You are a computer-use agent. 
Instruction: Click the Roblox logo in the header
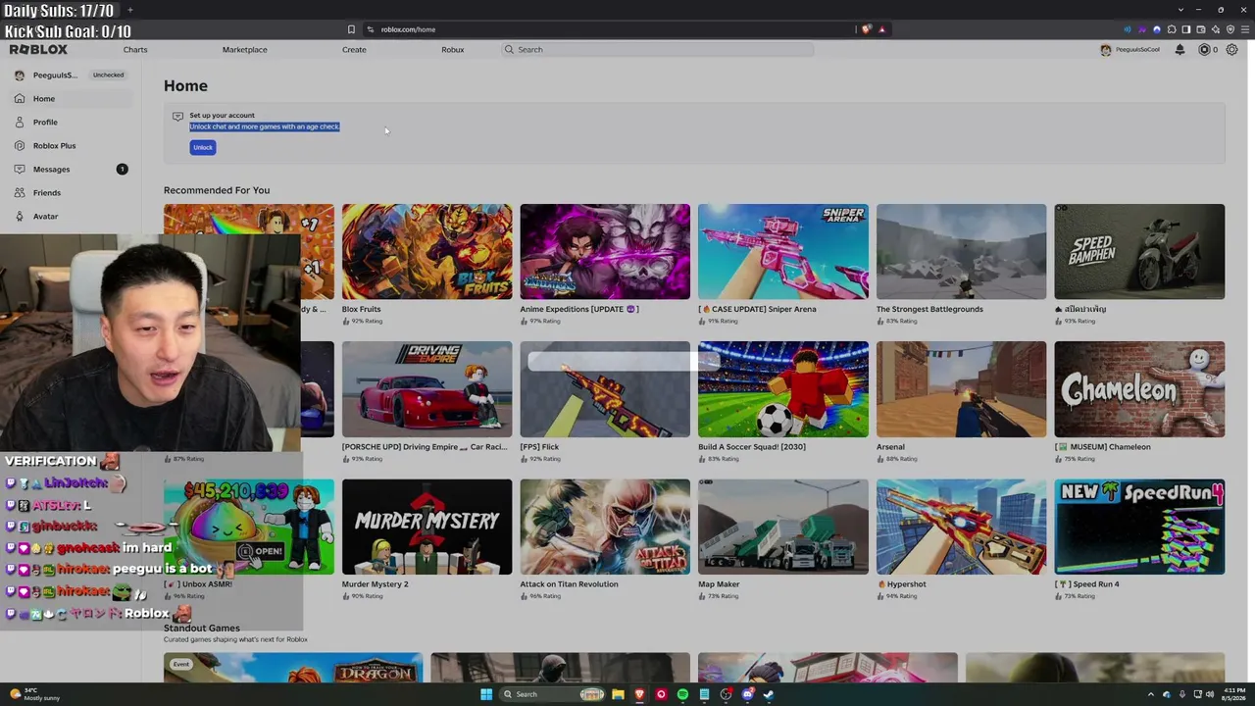38,49
